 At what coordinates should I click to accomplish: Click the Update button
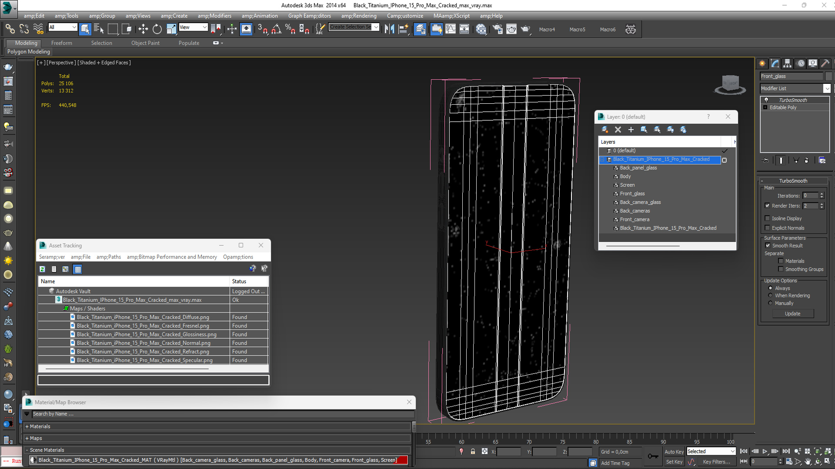pyautogui.click(x=793, y=314)
